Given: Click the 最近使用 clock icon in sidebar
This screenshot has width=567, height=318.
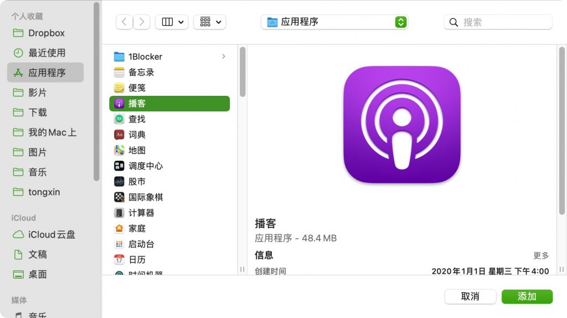Looking at the screenshot, I should 18,53.
